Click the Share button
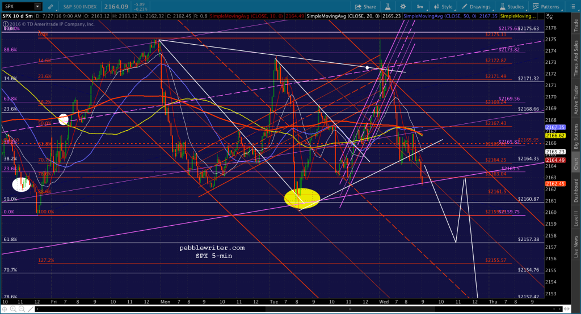The height and width of the screenshot is (314, 581). pos(365,7)
